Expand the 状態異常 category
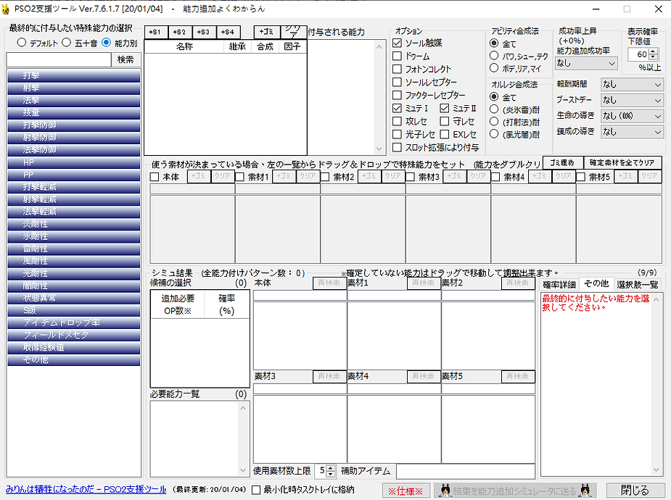Screen dimensions: 671x500 73,299
